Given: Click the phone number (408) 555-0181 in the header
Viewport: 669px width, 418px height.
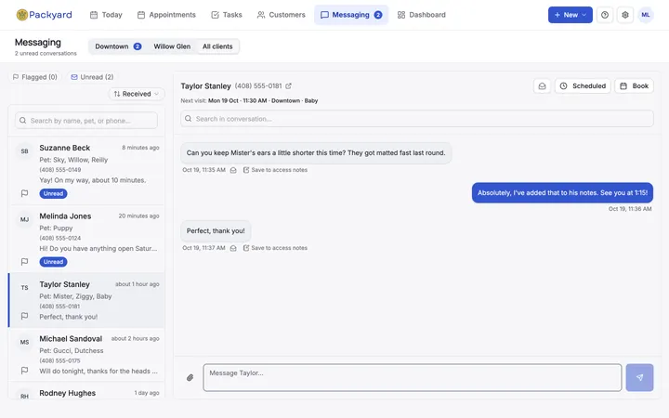Looking at the screenshot, I should point(258,86).
